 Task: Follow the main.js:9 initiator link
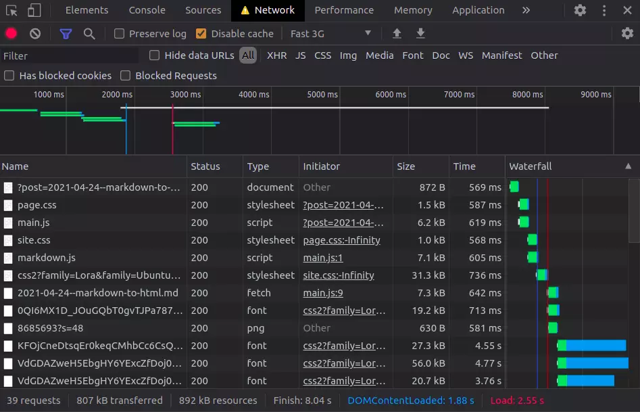(x=323, y=293)
